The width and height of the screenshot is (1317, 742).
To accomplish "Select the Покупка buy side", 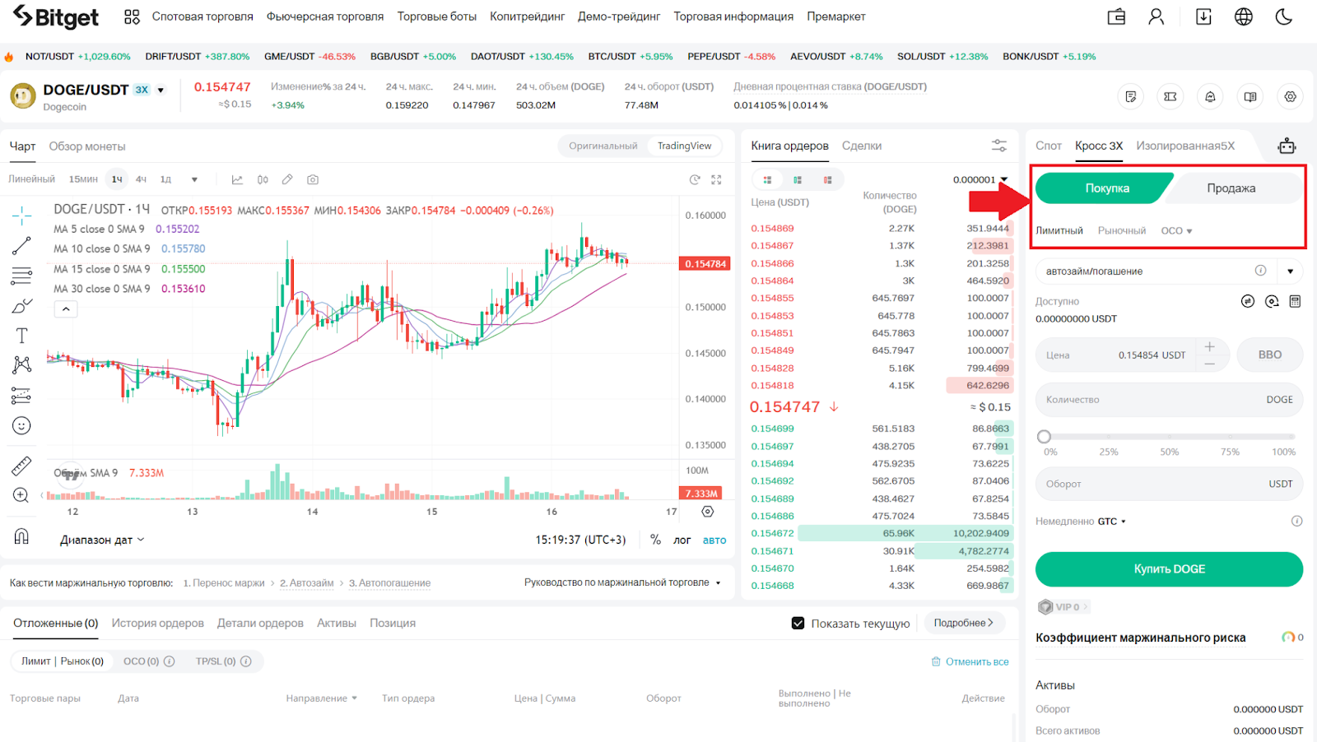I will click(x=1103, y=188).
